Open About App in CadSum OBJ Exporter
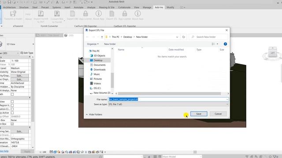Image resolution: width=282 pixels, height=158 pixels. click(98, 15)
